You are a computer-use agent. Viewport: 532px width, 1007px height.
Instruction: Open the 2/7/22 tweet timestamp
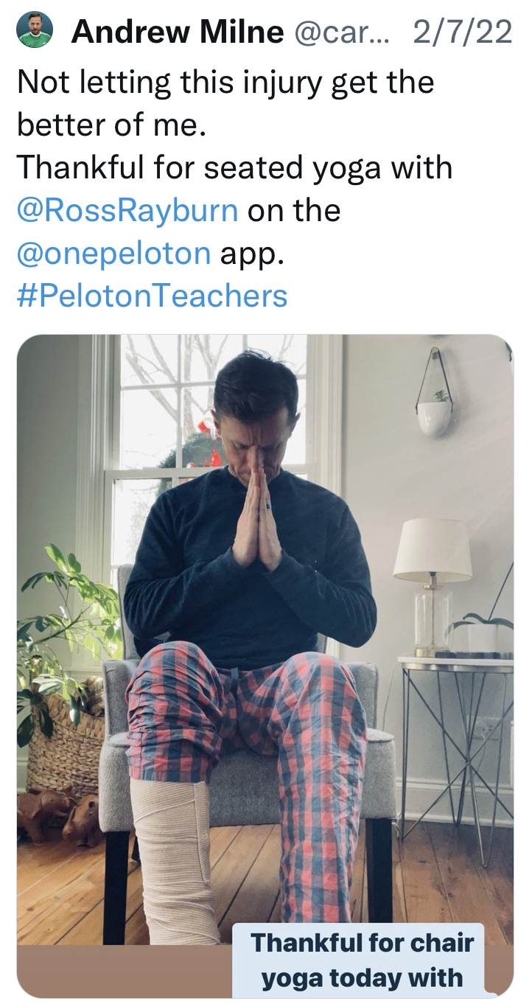(462, 32)
